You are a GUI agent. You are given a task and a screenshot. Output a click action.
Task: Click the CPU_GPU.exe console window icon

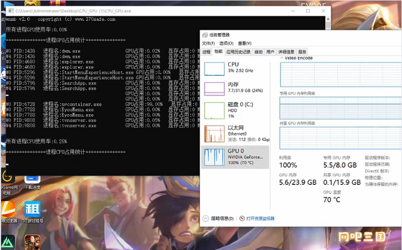click(11, 11)
